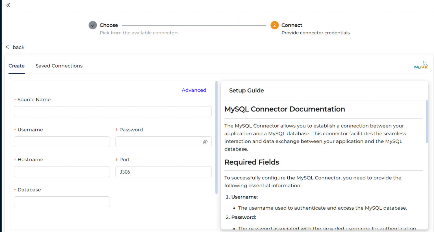Click the Hostname input box
The image size is (434, 232).
pyautogui.click(x=62, y=171)
